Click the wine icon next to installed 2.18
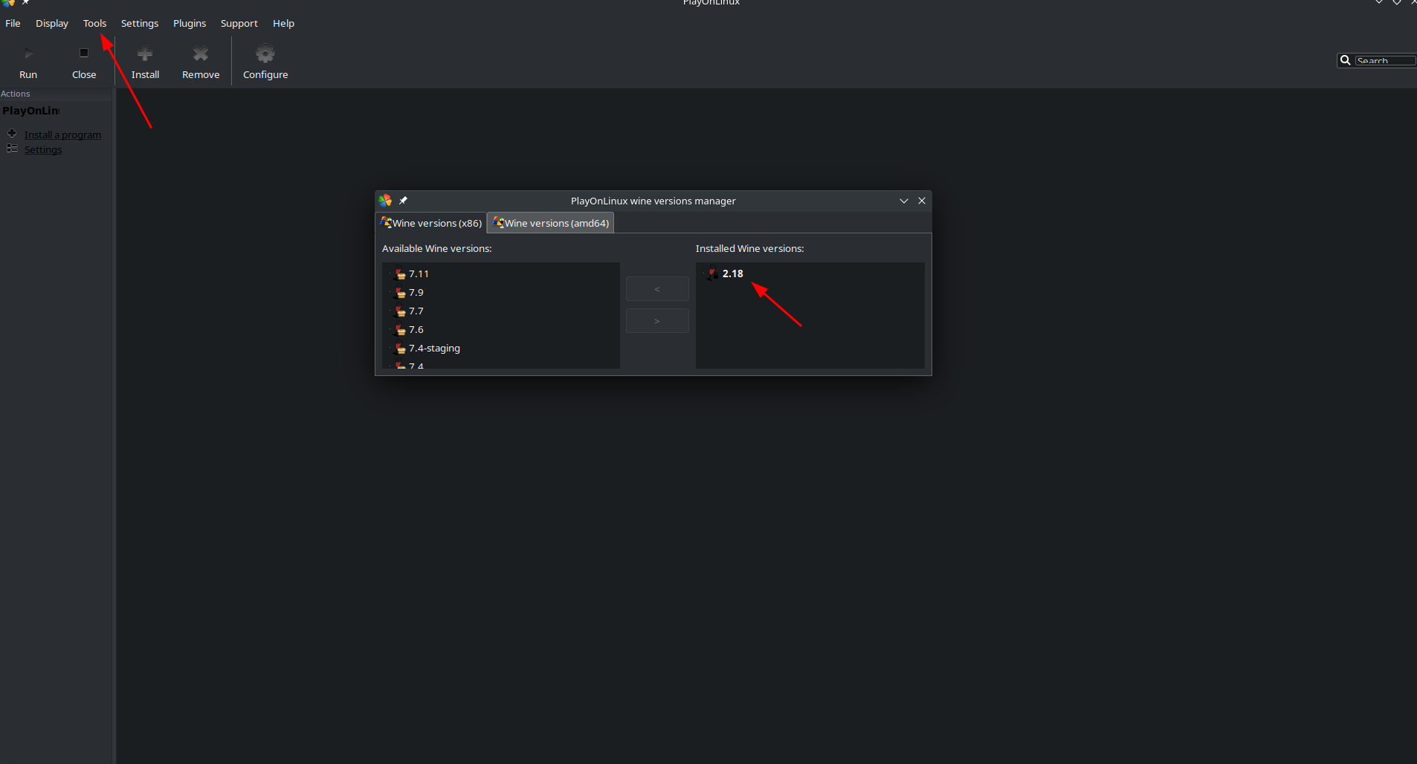This screenshot has height=764, width=1417. [x=713, y=273]
